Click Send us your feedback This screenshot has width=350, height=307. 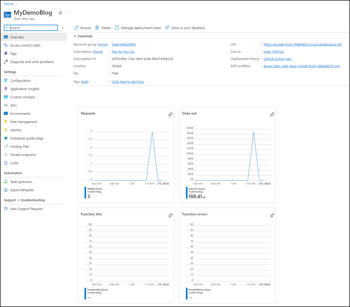[x=185, y=28]
